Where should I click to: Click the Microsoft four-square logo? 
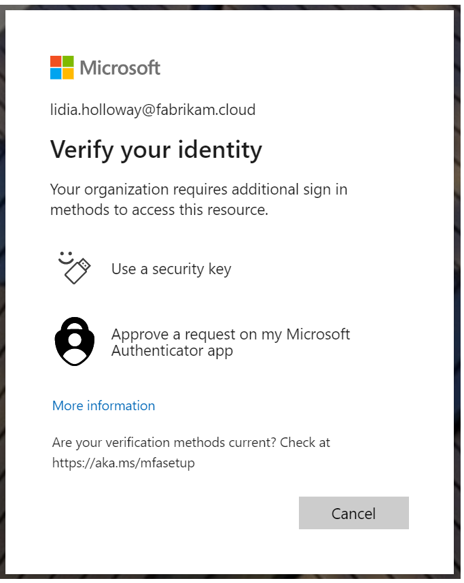(x=62, y=67)
